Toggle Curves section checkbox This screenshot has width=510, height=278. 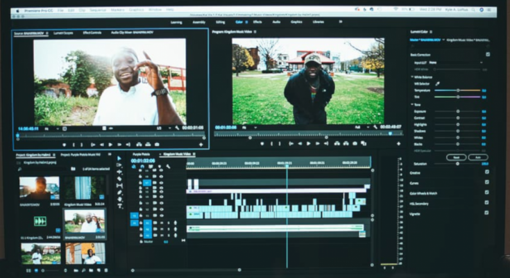point(487,182)
